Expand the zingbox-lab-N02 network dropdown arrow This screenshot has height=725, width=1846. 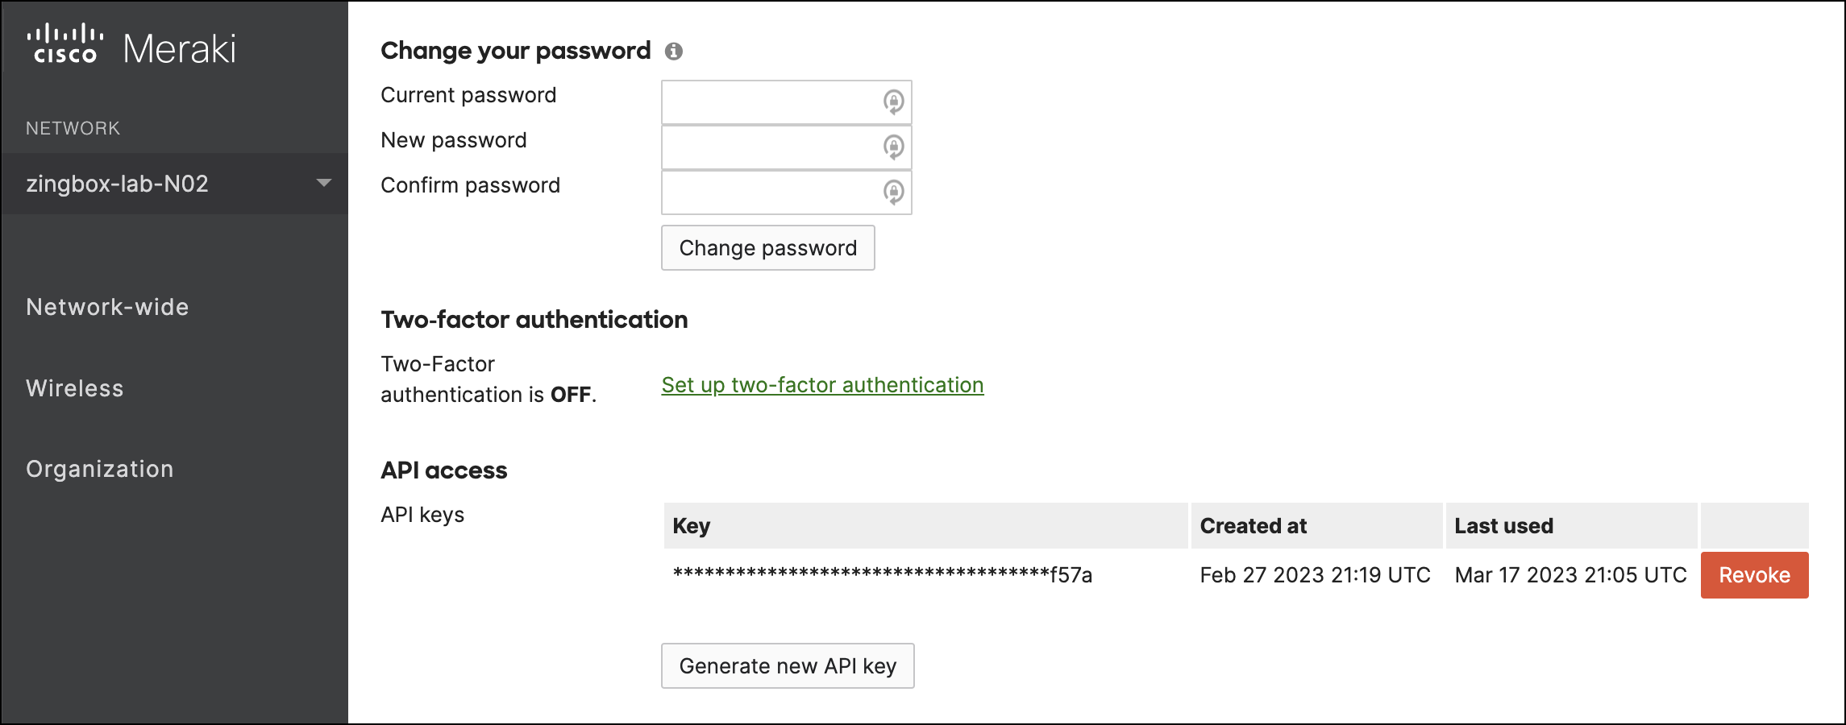pos(324,183)
